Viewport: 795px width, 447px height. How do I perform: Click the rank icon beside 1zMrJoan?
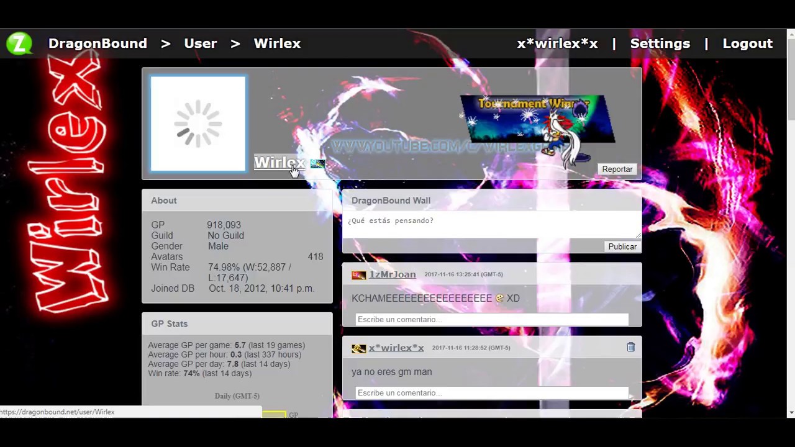359,275
